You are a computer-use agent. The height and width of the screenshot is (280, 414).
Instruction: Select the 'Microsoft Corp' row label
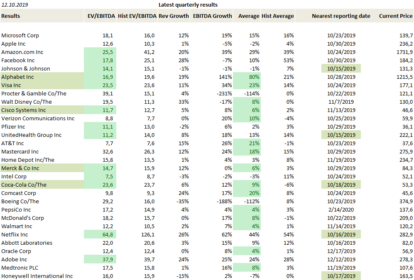[x=20, y=35]
